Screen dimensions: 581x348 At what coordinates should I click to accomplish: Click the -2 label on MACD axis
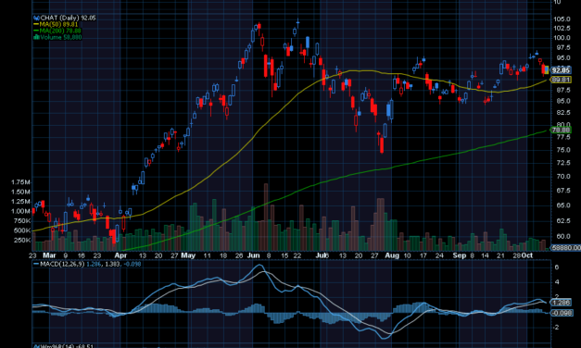(556, 328)
